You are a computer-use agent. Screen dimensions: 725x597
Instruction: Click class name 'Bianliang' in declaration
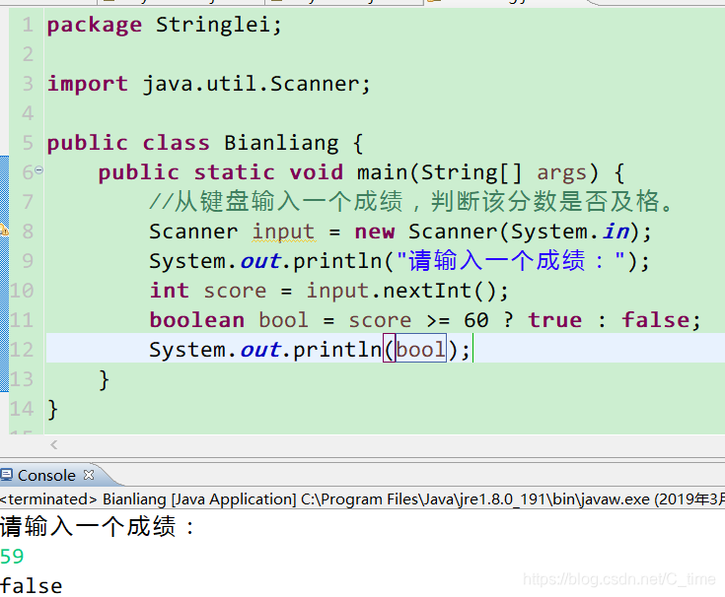pos(281,143)
